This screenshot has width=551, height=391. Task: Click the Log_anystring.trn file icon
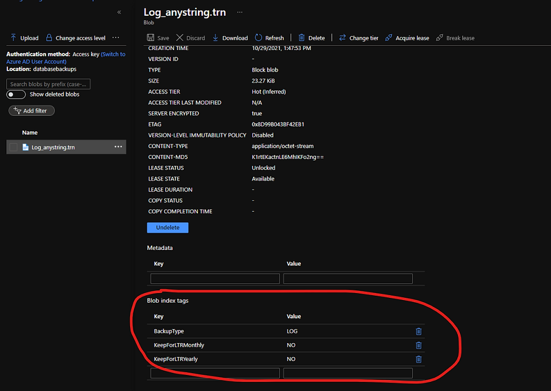pos(25,147)
